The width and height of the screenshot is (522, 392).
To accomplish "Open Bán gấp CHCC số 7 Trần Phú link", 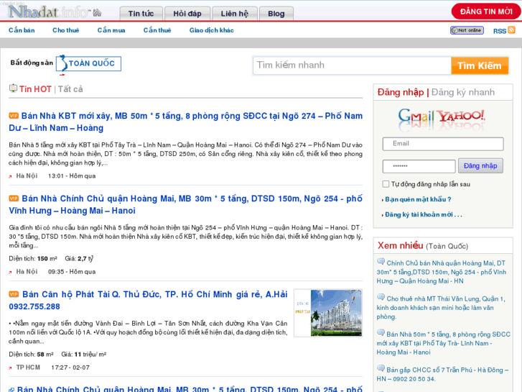I will click(x=442, y=374).
